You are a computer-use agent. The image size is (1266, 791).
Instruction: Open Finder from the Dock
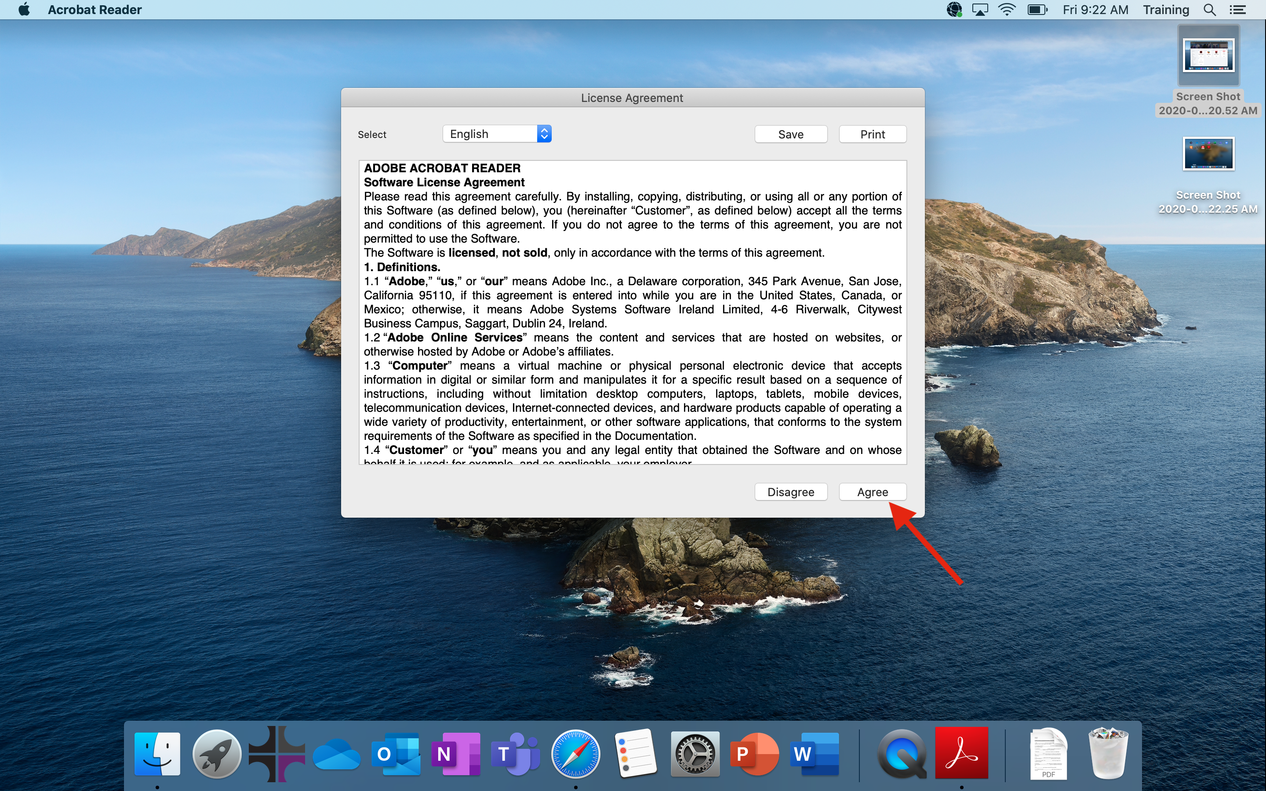[157, 753]
